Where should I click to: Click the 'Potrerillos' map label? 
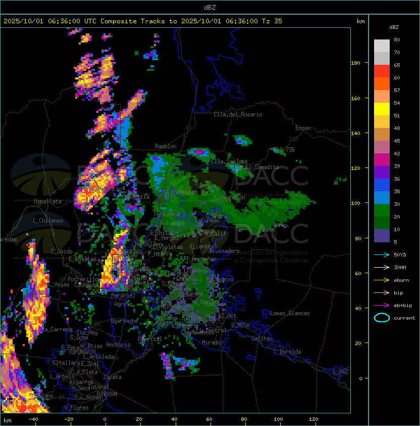(84, 279)
